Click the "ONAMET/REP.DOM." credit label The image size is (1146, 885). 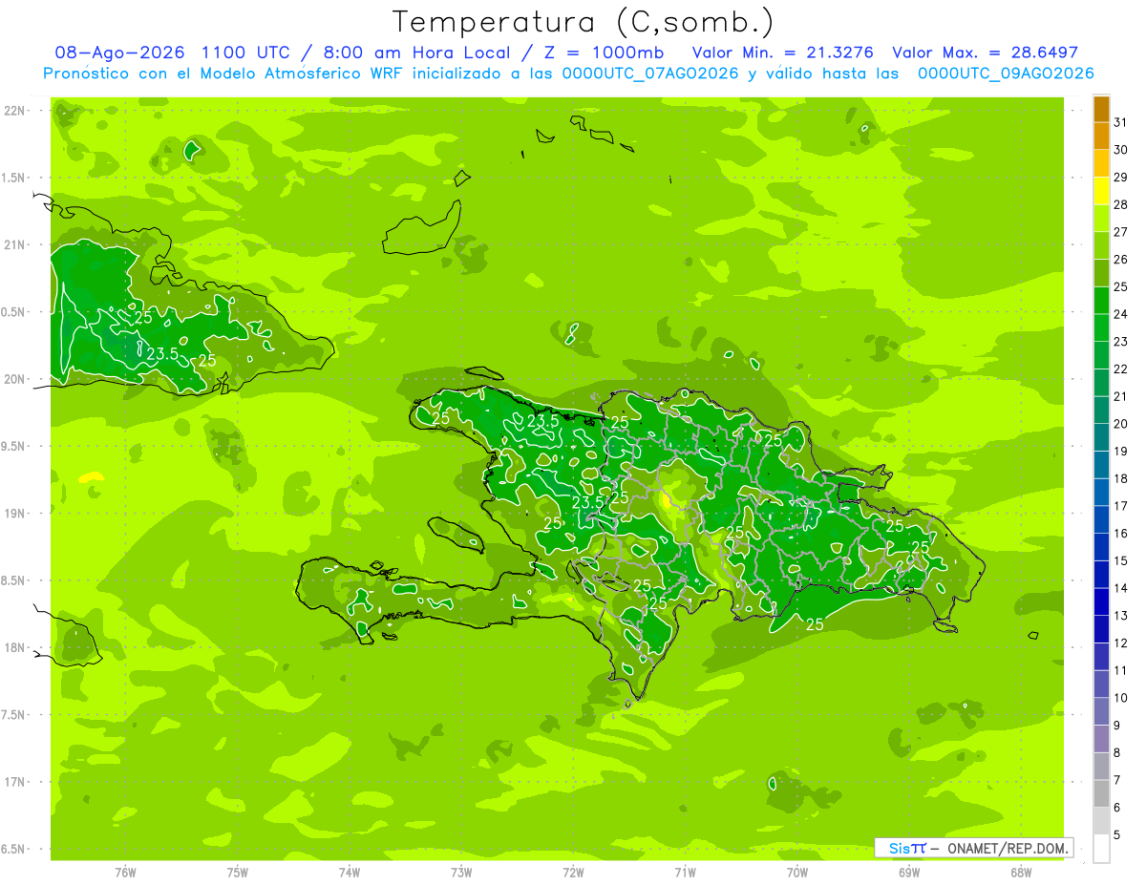click(1008, 848)
